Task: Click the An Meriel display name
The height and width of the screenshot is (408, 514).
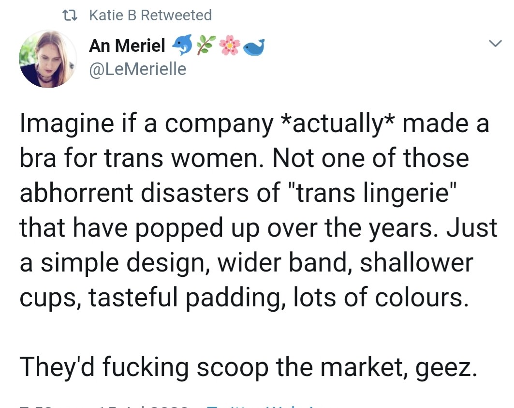Action: [128, 46]
